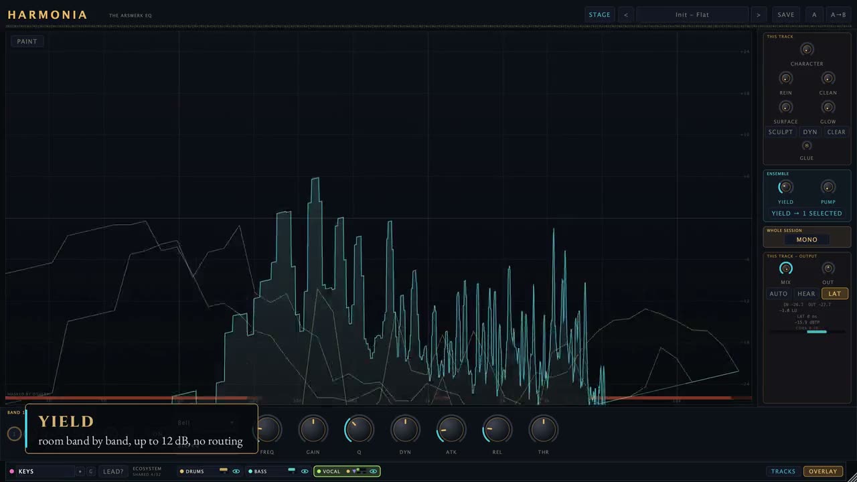Select the CLEAR mode
857x482 pixels.
pyautogui.click(x=836, y=132)
